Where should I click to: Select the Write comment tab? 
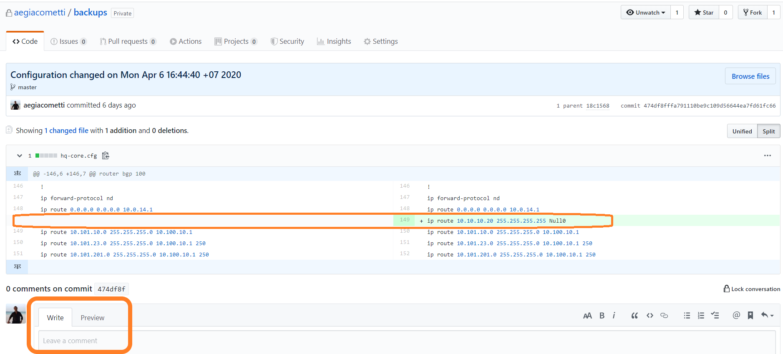pyautogui.click(x=55, y=318)
